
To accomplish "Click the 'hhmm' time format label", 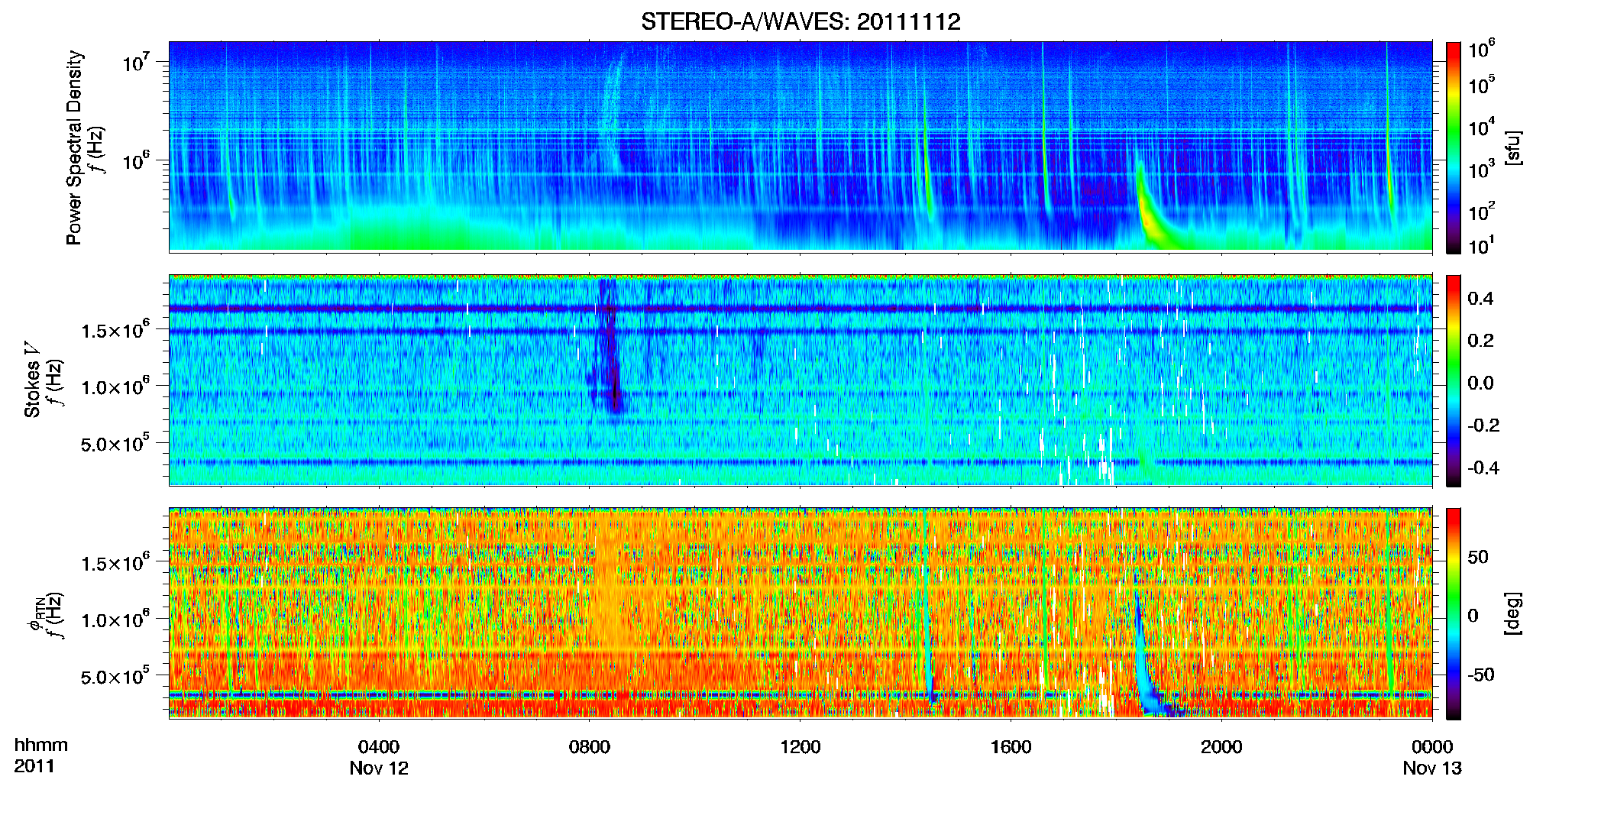I will click(41, 745).
